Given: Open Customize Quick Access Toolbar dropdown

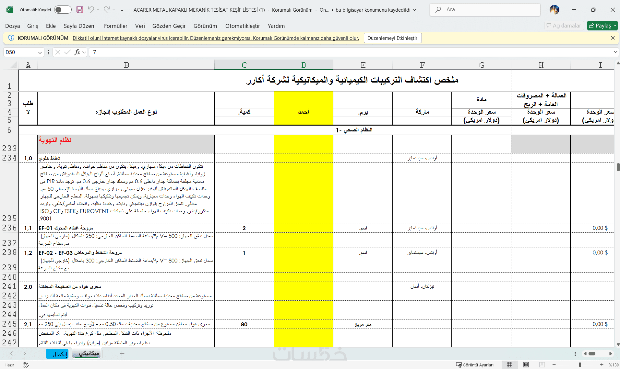Looking at the screenshot, I should [x=122, y=10].
